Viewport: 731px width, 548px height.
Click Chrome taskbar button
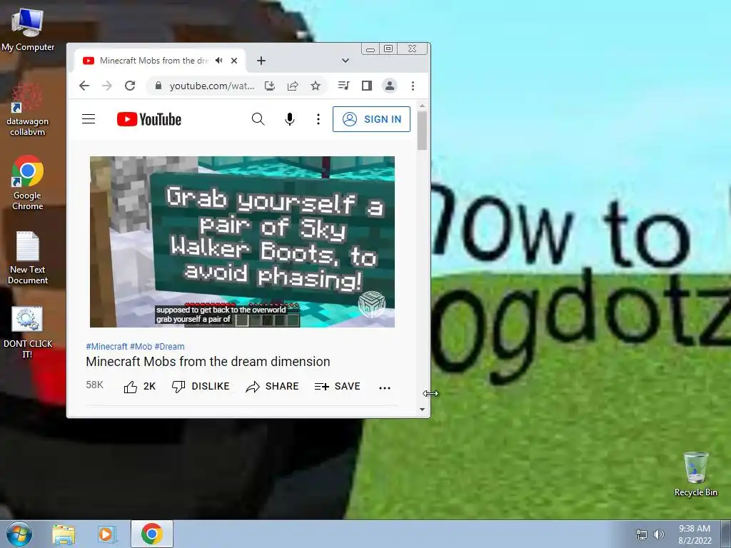152,534
